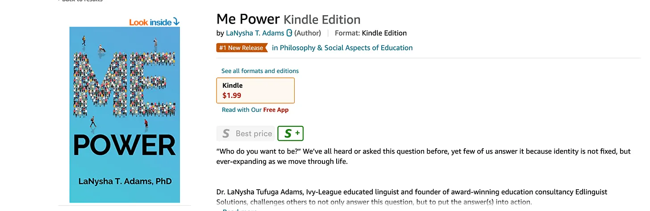The height and width of the screenshot is (211, 650).
Task: Go back to results link
Action: coord(80,1)
